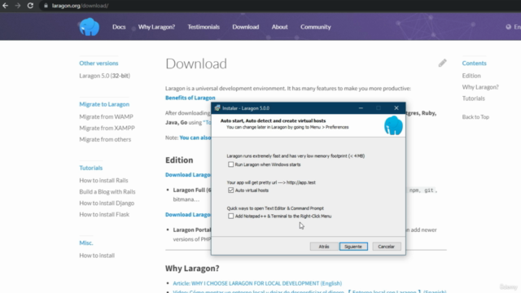
Task: Open How to install Django tutorial
Action: click(x=107, y=203)
